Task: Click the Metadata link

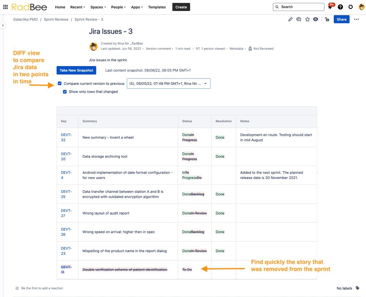Action: (236, 49)
